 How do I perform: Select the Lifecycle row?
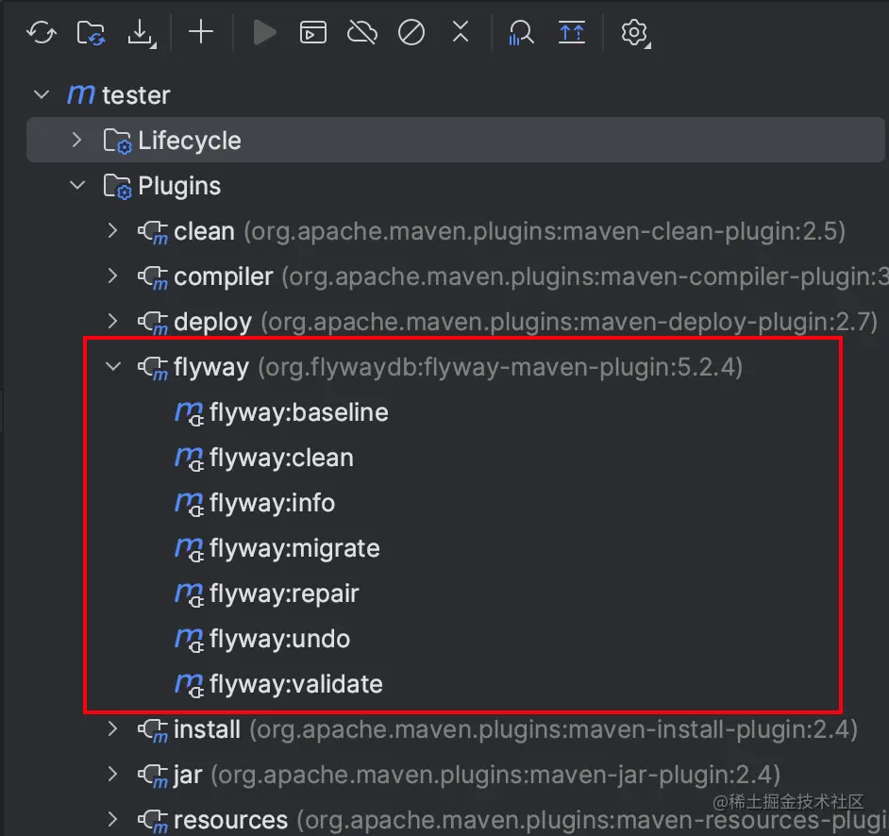(x=455, y=140)
